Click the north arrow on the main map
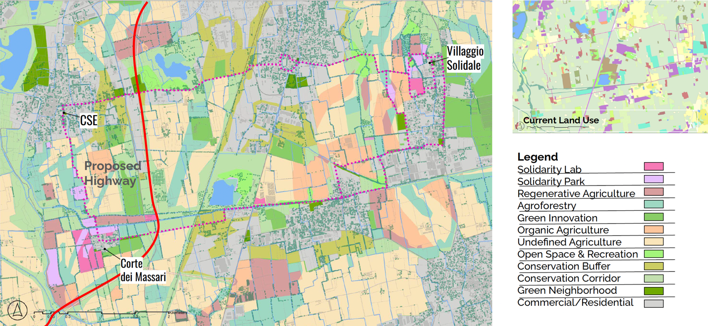Screen dimensions: 708x326 point(17,311)
